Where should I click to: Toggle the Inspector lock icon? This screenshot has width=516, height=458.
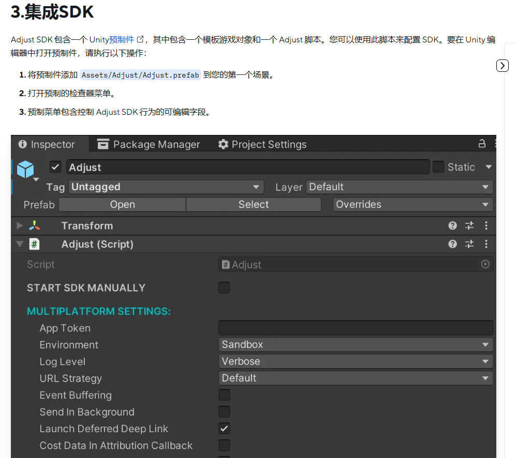coord(482,144)
